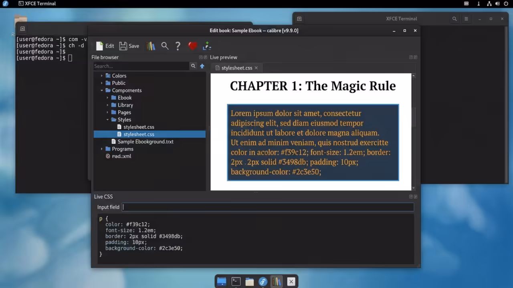
Task: Float the Live CSS panel
Action: point(411,197)
